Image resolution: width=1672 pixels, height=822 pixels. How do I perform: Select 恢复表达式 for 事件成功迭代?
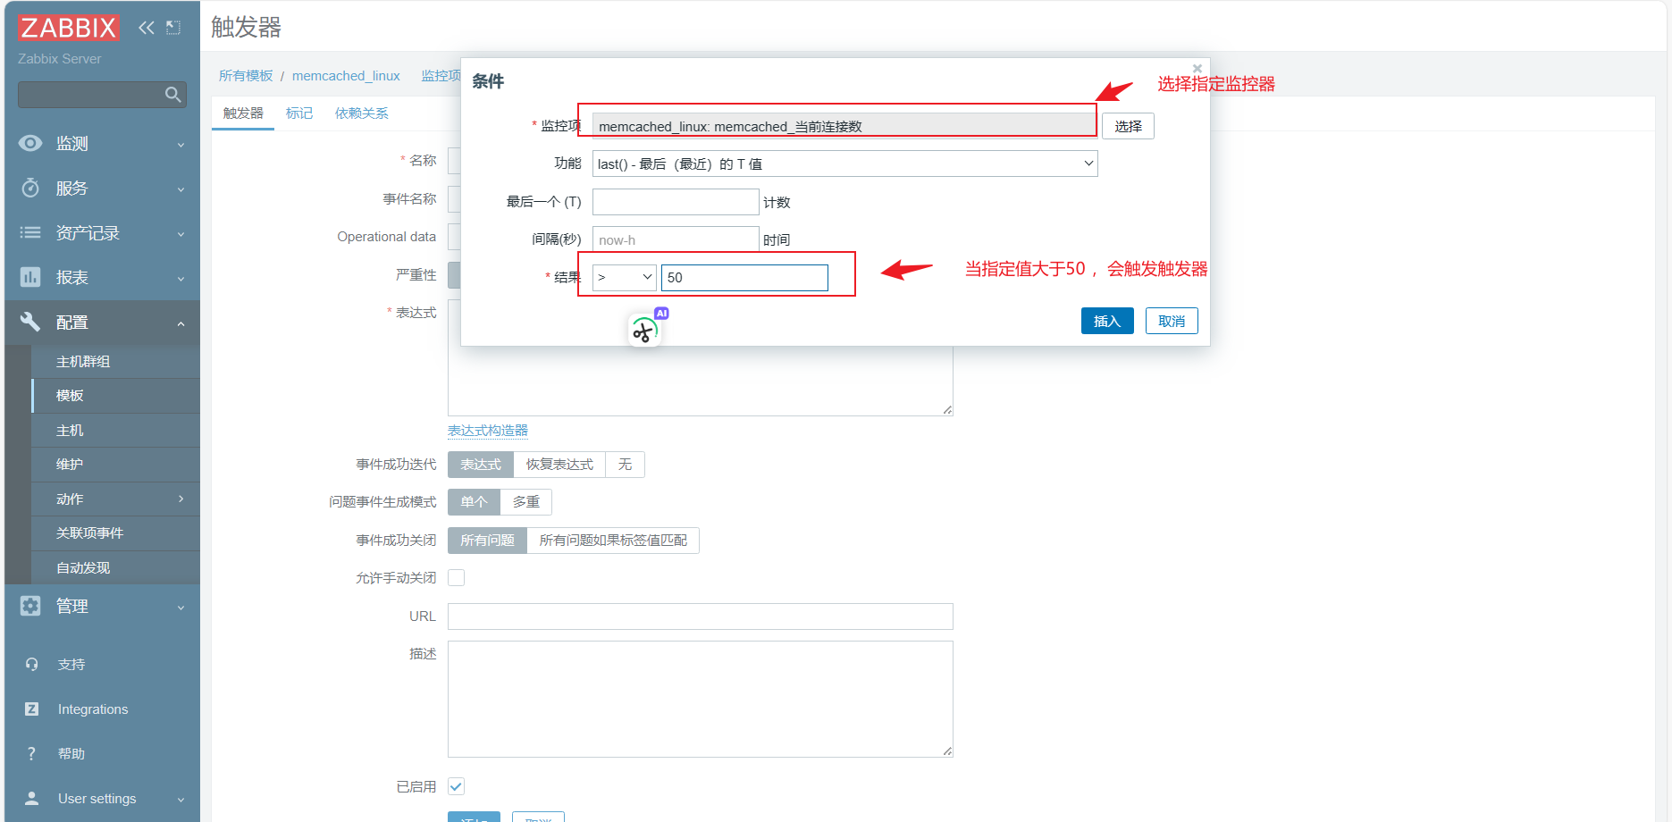point(559,465)
